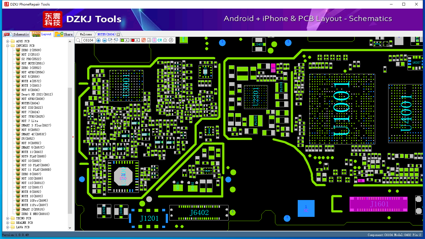
Task: Open Smart HD 2021(X612) board entry
Action: click(x=37, y=94)
